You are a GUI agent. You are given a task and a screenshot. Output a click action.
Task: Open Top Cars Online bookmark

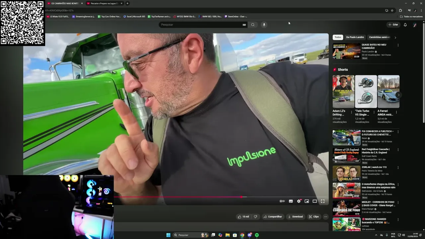pos(109,16)
